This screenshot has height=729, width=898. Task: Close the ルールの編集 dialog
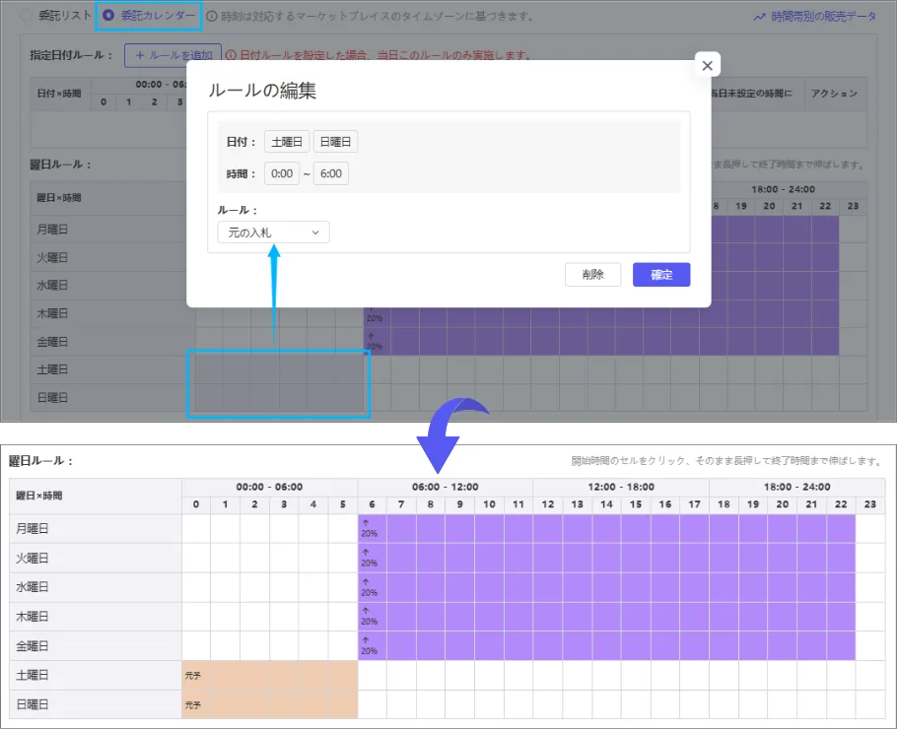tap(708, 66)
